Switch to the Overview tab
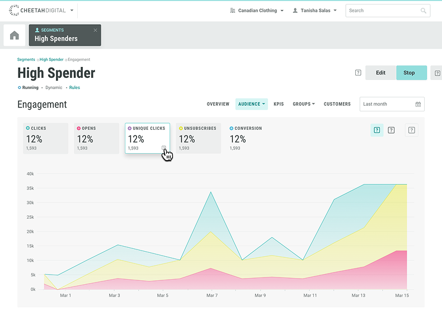This screenshot has width=442, height=325. point(218,104)
